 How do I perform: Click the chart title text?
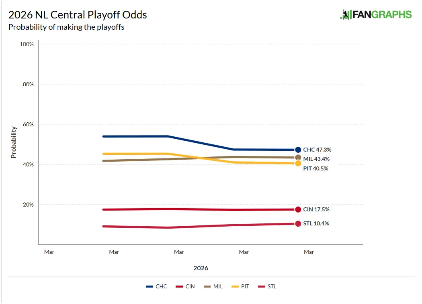coord(78,15)
